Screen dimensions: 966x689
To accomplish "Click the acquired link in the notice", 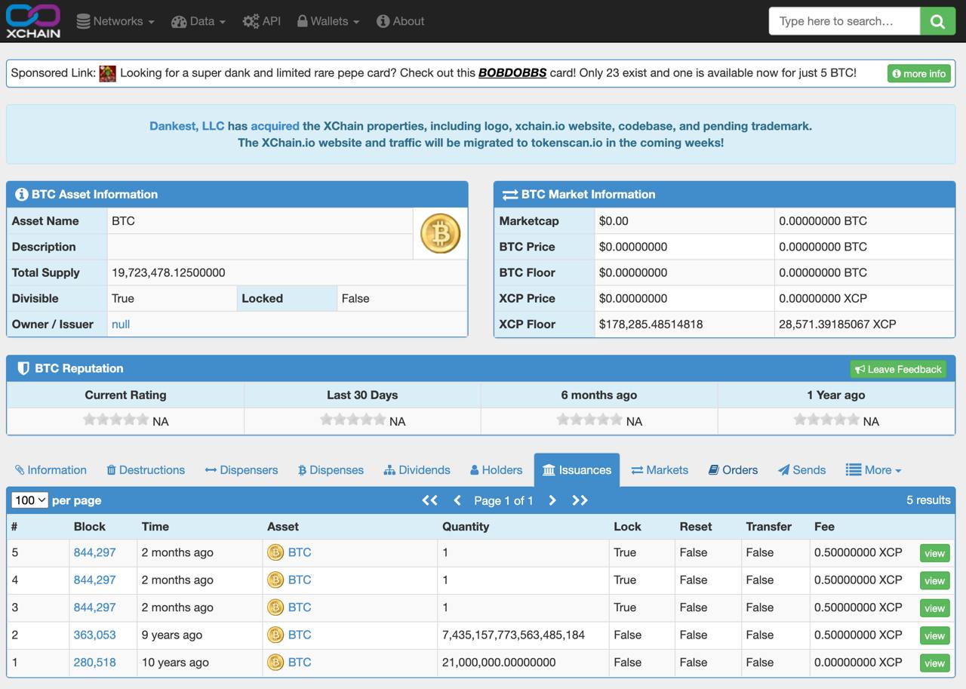I will point(275,126).
